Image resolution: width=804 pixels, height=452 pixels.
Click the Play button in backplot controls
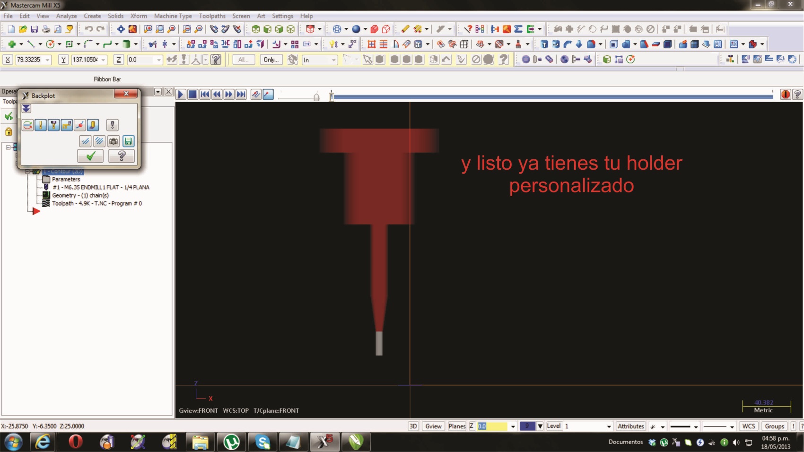[180, 95]
